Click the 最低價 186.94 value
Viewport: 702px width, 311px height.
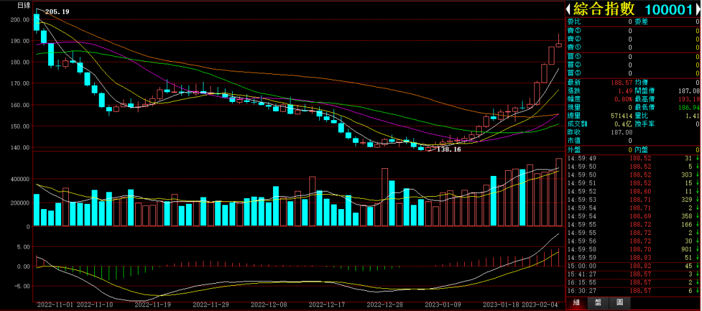[x=688, y=107]
